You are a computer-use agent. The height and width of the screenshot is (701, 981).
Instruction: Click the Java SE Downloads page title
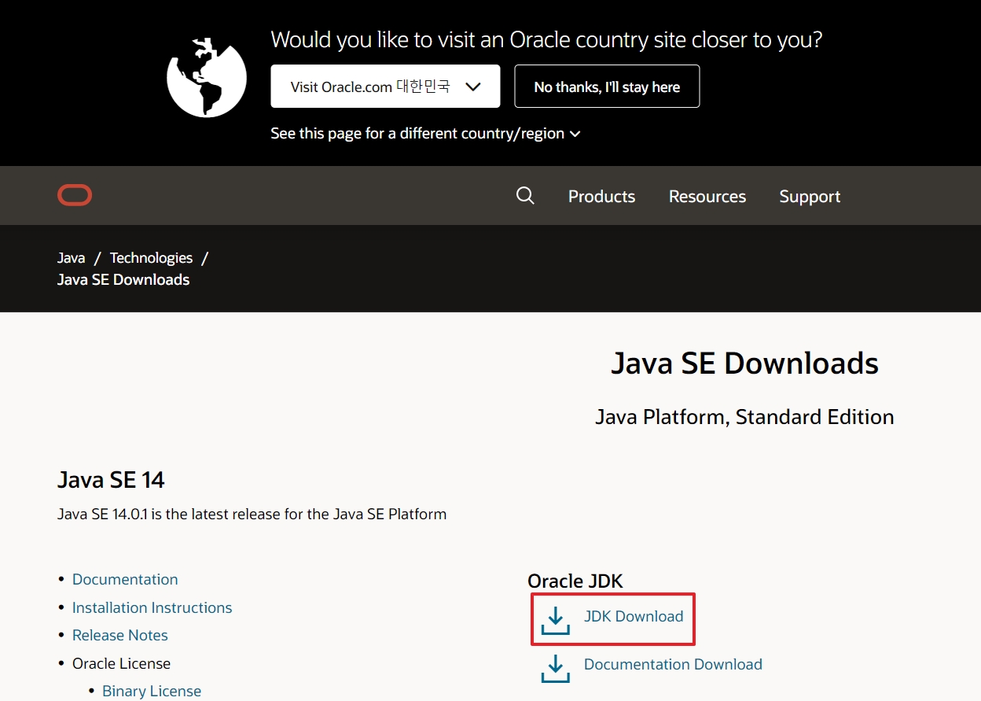tap(744, 363)
